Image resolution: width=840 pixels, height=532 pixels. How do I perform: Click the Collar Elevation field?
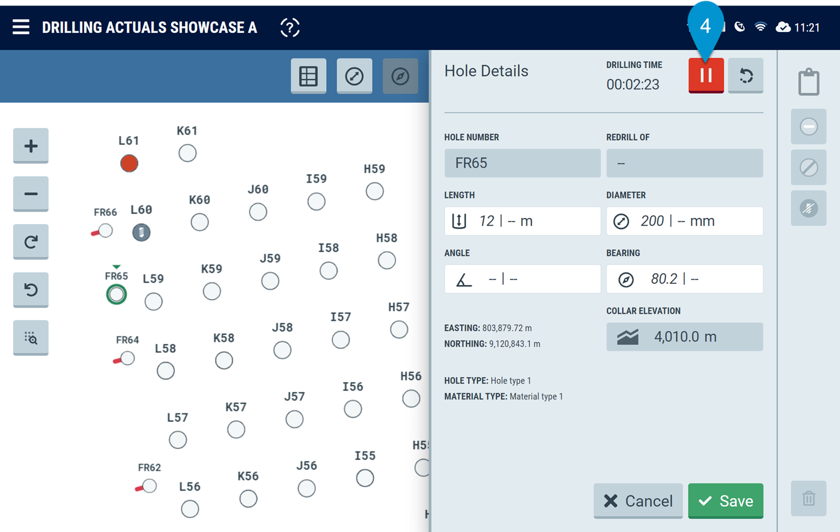click(685, 336)
